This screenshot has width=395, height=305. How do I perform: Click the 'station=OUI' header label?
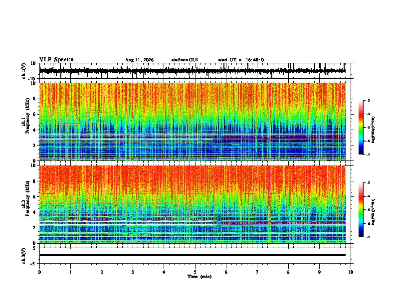click(x=185, y=60)
